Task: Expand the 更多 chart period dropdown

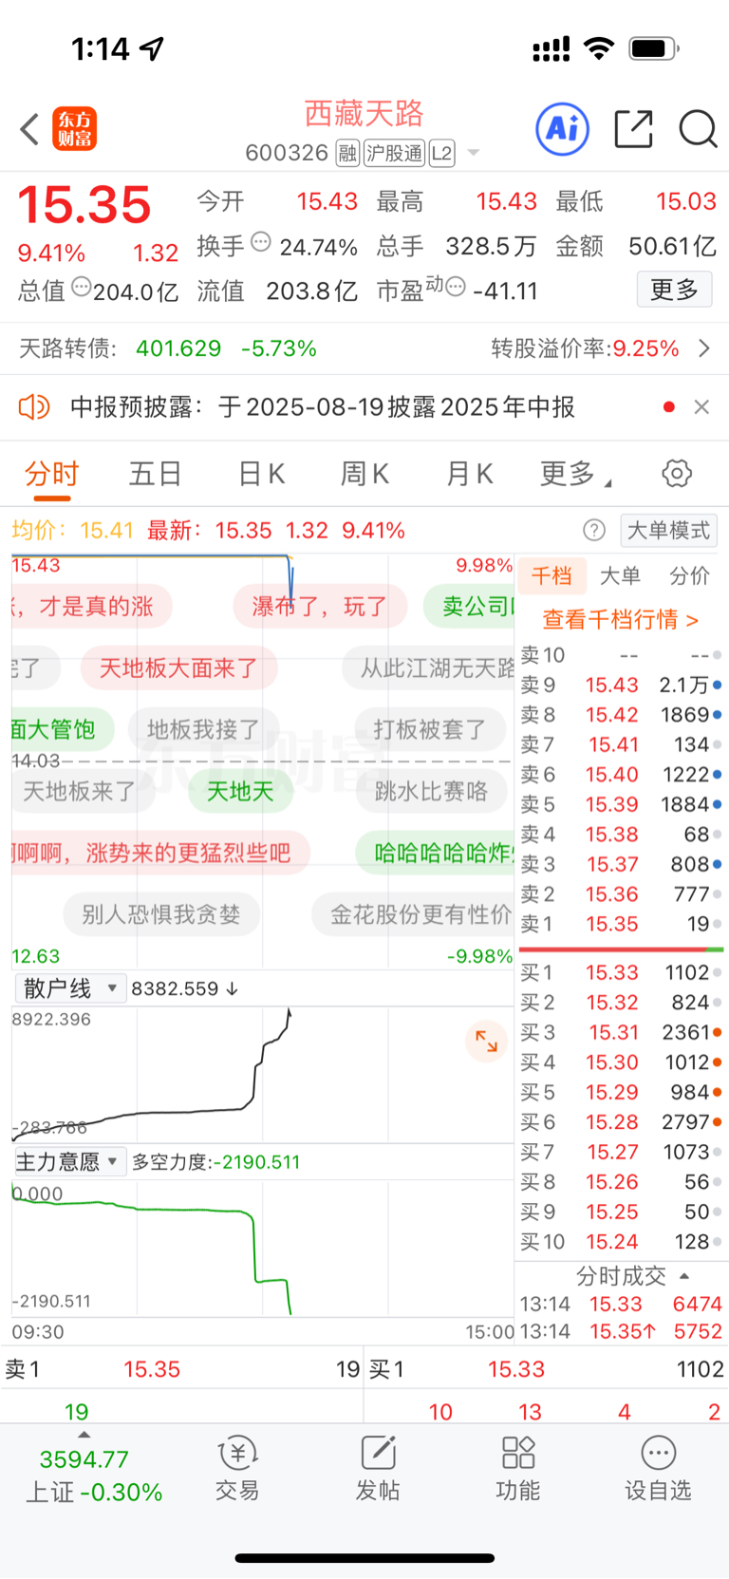Action: coord(575,473)
